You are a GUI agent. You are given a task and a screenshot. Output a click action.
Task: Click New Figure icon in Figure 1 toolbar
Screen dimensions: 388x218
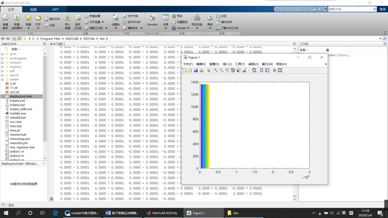tap(184, 70)
